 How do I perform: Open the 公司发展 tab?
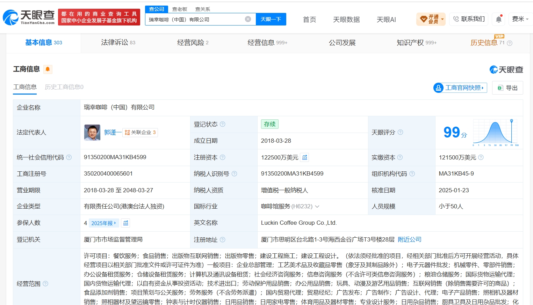[342, 43]
